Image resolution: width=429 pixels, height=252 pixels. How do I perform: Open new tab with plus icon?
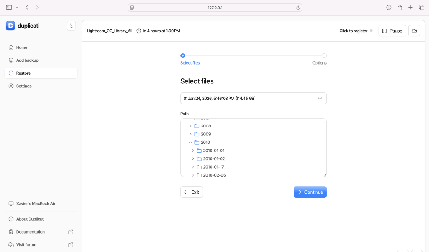tap(411, 8)
